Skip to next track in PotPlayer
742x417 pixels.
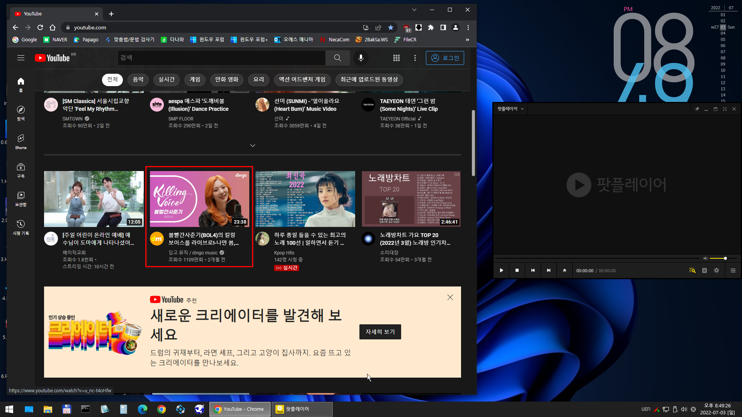[x=549, y=270]
